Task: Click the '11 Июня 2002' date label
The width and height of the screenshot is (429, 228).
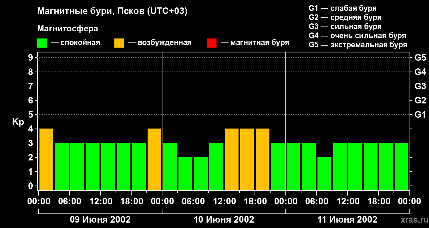Action: coord(347,220)
